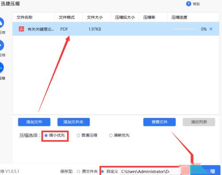Open the output via the 查看文件 button

(x=159, y=122)
